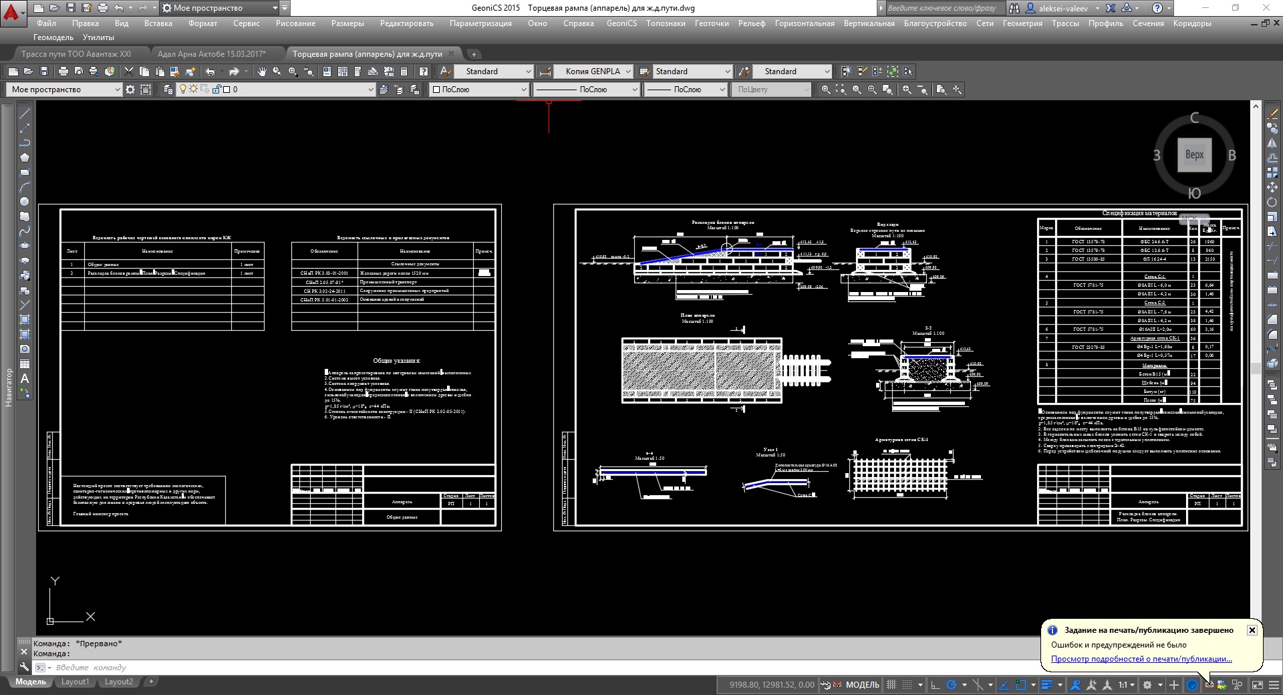Select the Line draw tool

point(25,113)
